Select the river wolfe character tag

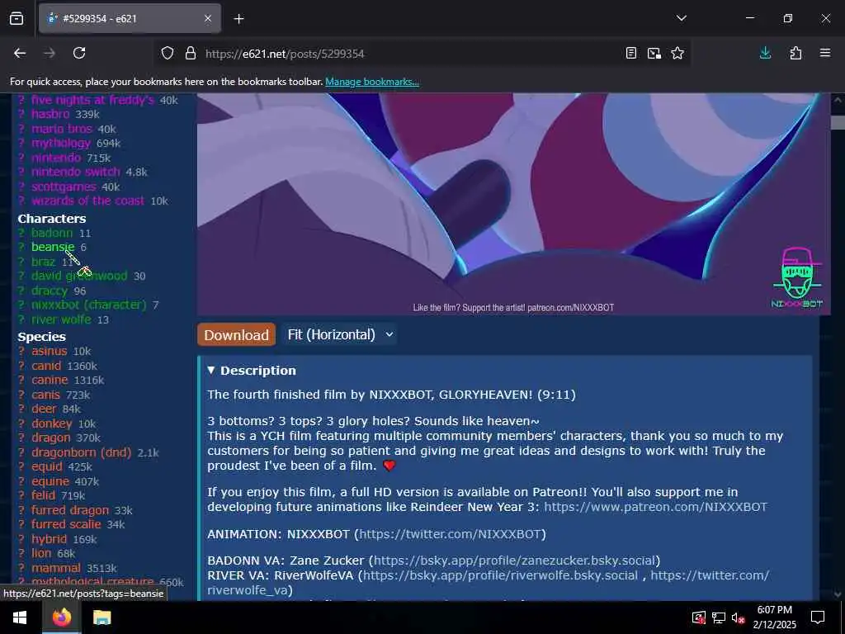tap(61, 319)
